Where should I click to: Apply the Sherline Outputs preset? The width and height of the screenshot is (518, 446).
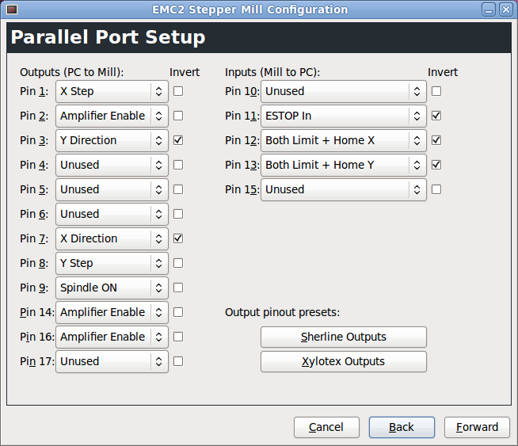(x=344, y=337)
